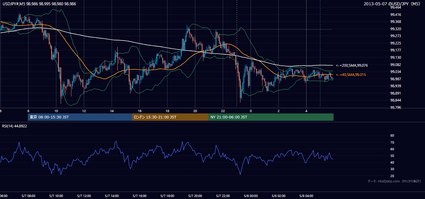The image size is (425, 199).
Task: Click the 5/8 00:00 bottom time label
Action: point(251,196)
